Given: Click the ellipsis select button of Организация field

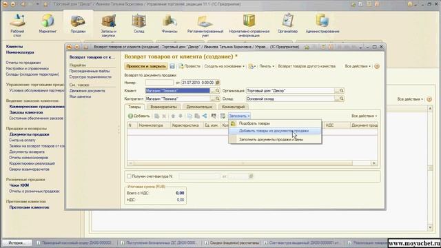Looking at the screenshot, I should (x=337, y=90).
